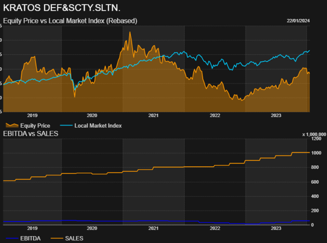Click the 2022 label on the equity chart axis
The image size is (327, 243).
click(x=215, y=116)
